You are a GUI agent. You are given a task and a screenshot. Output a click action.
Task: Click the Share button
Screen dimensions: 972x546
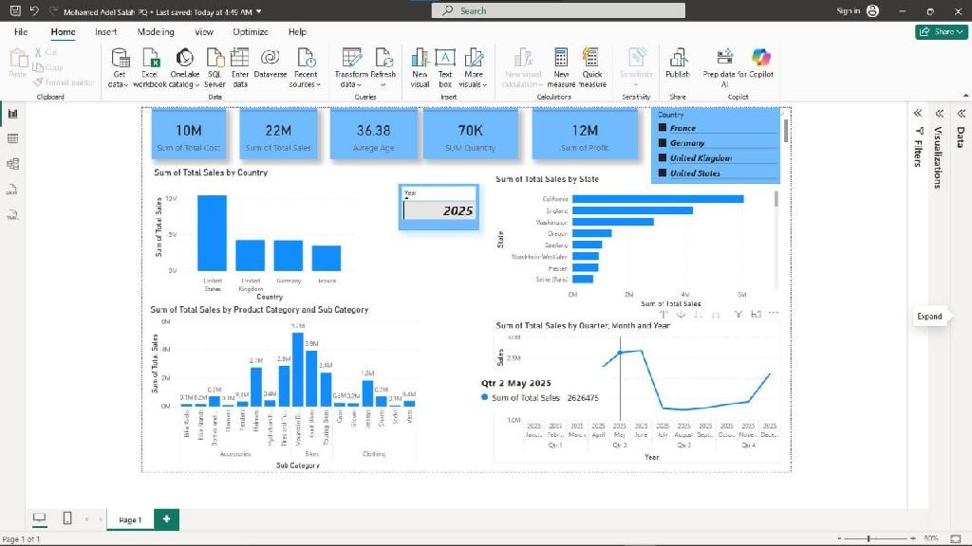tap(941, 31)
